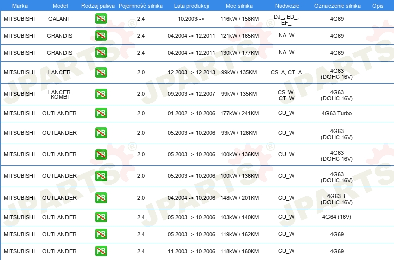Click the petrol fuel icon in the GALANT row
This screenshot has width=394, height=260.
click(x=101, y=19)
